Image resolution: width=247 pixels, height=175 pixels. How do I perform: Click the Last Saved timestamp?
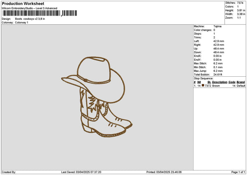(81, 172)
